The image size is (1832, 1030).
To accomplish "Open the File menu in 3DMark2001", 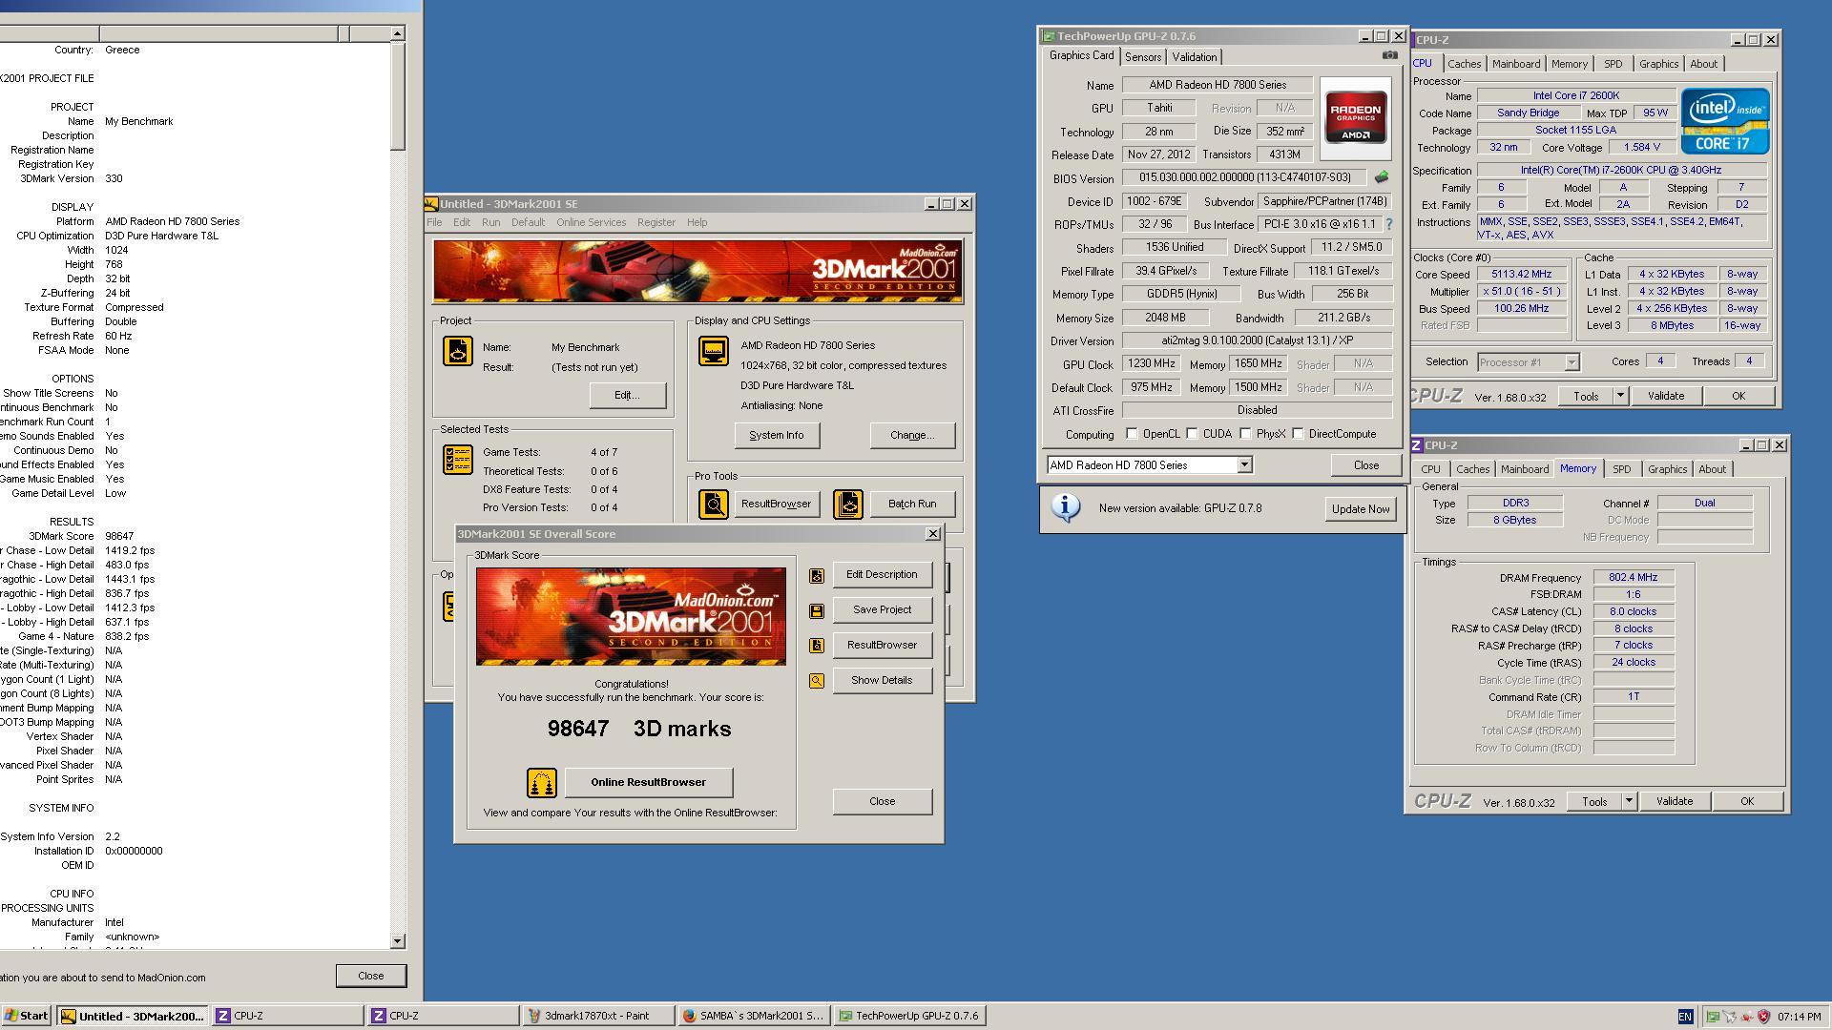I will [434, 222].
